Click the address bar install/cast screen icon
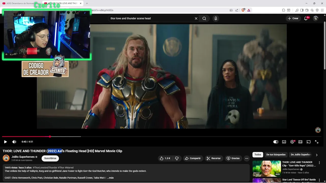Screen dimensions: 326x183 (x=231, y=10)
